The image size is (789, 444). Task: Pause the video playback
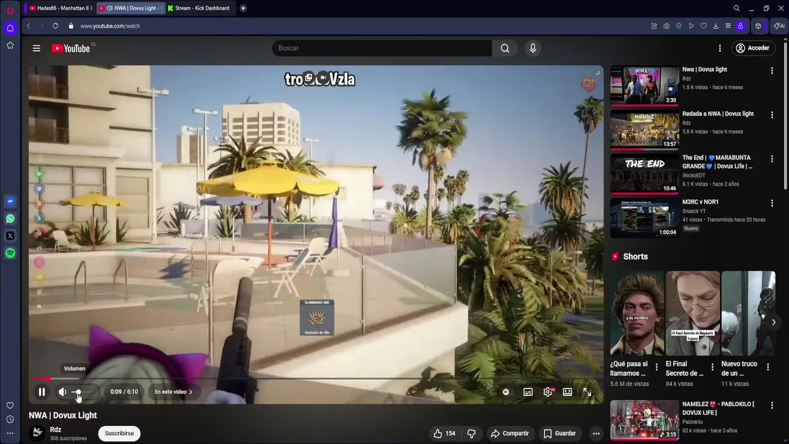(x=42, y=392)
